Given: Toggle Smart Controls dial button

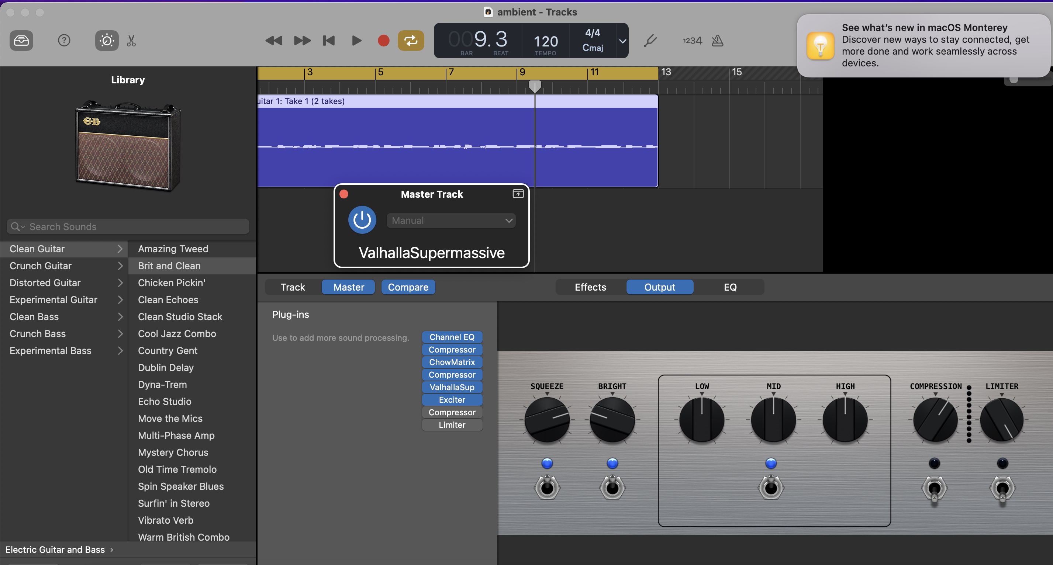Looking at the screenshot, I should (107, 41).
